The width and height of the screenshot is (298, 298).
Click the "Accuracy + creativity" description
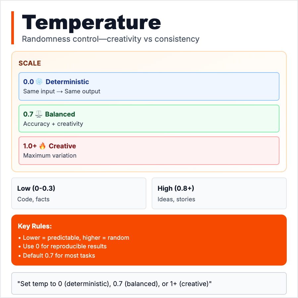(53, 124)
